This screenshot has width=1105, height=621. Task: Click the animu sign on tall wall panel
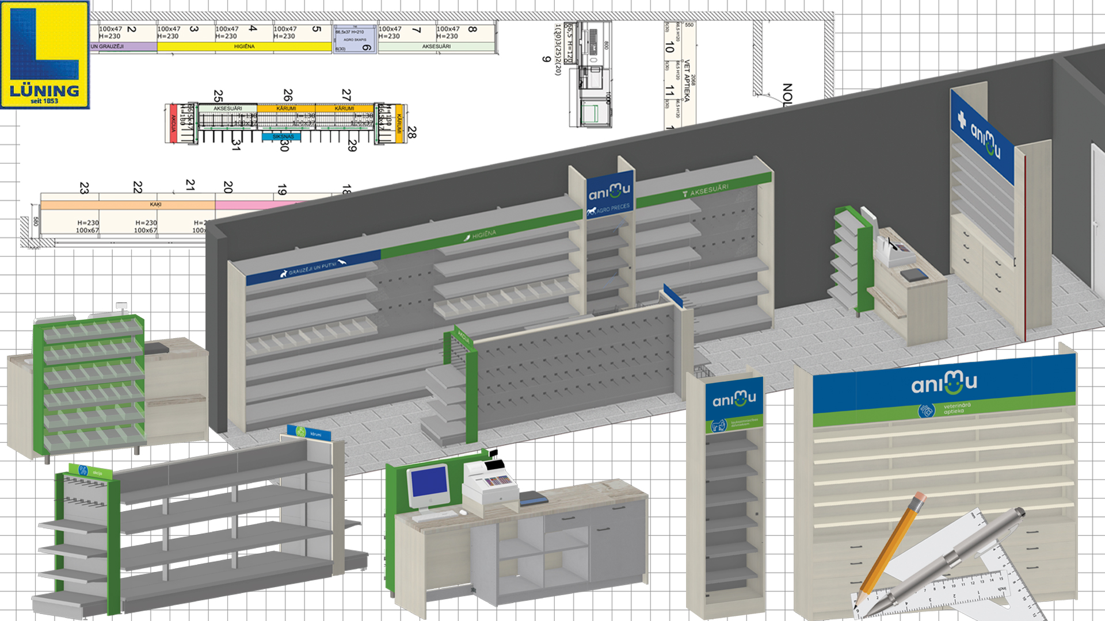tap(982, 136)
